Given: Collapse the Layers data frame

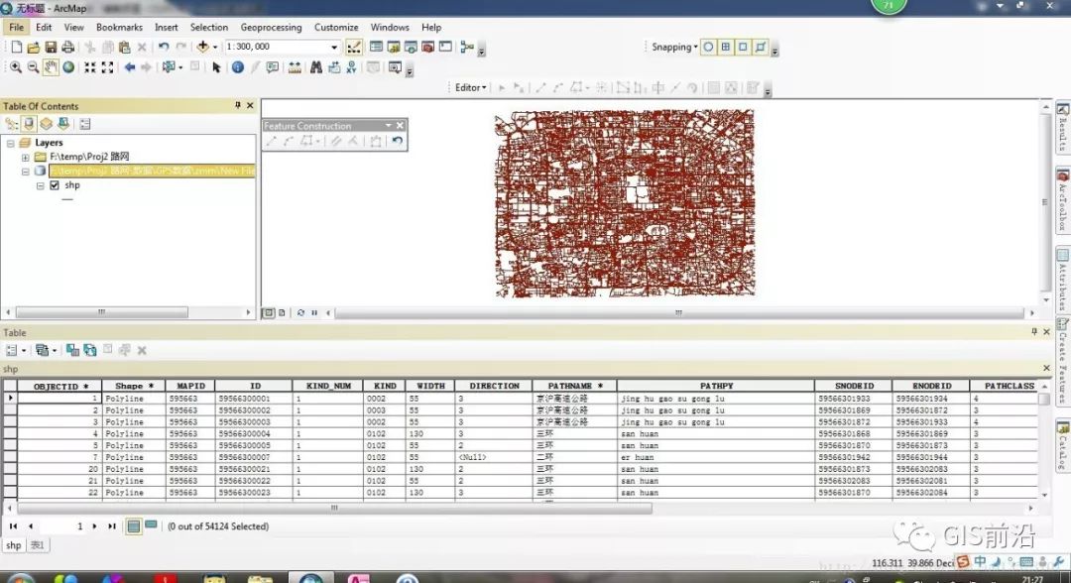Looking at the screenshot, I should (x=11, y=144).
